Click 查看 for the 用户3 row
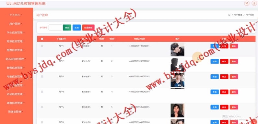258x124 pixels. (x=215, y=77)
